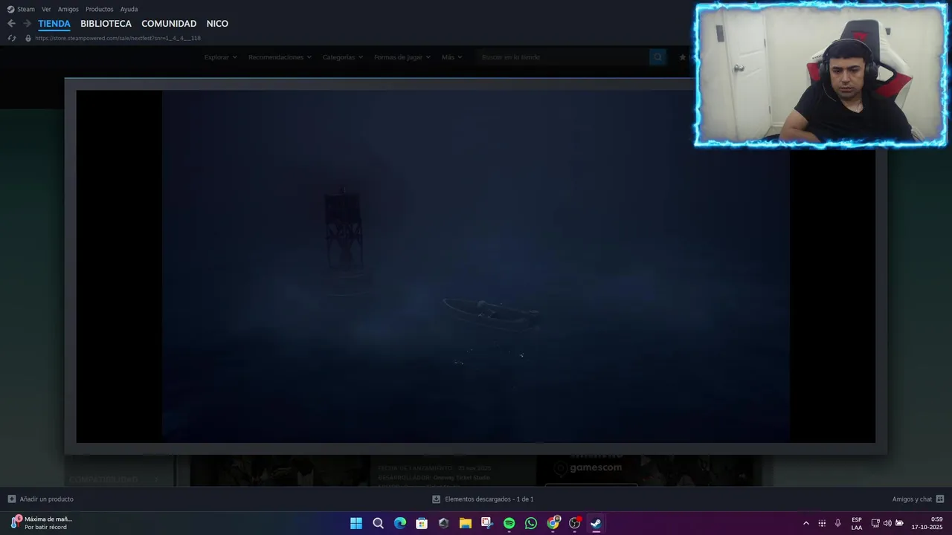This screenshot has height=535, width=952.
Task: Click the ESP LAA language indicator
Action: coord(857,523)
